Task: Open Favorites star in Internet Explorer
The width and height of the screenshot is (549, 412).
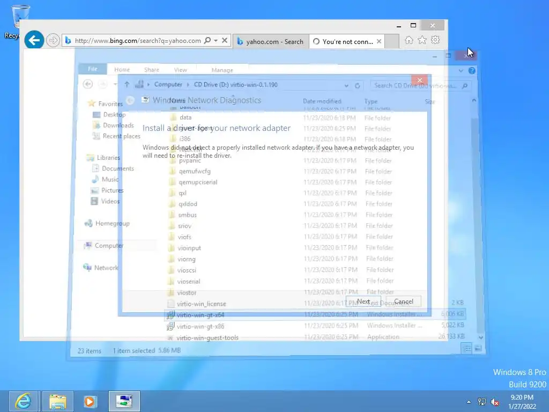Action: 422,40
